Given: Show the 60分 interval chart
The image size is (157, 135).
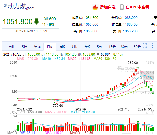Looking at the screenshot, I should pyautogui.click(x=137, y=47).
